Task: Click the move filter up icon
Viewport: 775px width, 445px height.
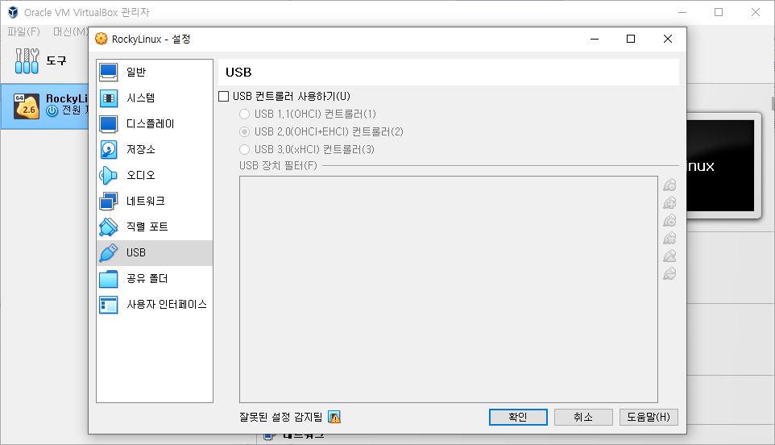Action: 669,256
